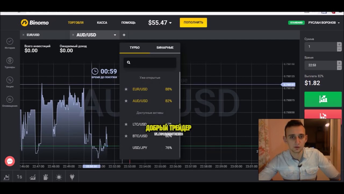Open the ПОМОЩЬ menu
Screen dimensions: 344x194
[x=128, y=23]
